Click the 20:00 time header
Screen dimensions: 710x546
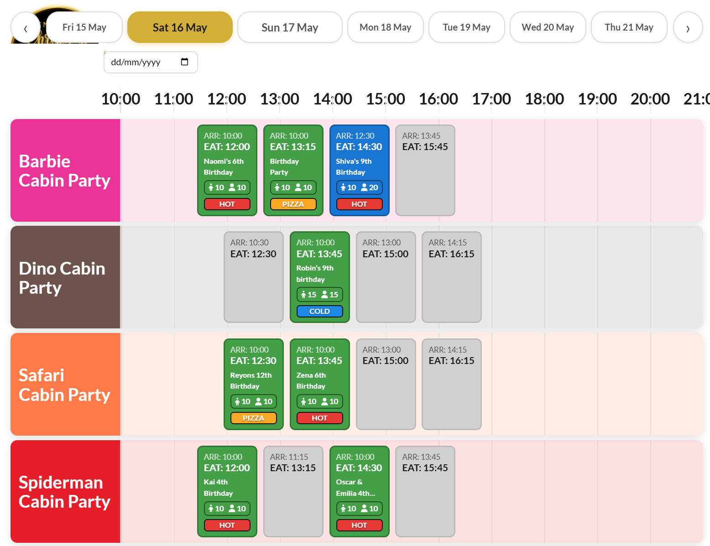650,99
